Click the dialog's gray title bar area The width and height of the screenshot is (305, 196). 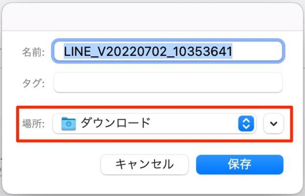152,17
